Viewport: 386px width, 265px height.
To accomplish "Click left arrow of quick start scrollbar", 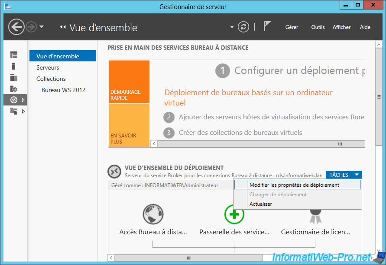I will tap(154, 144).
